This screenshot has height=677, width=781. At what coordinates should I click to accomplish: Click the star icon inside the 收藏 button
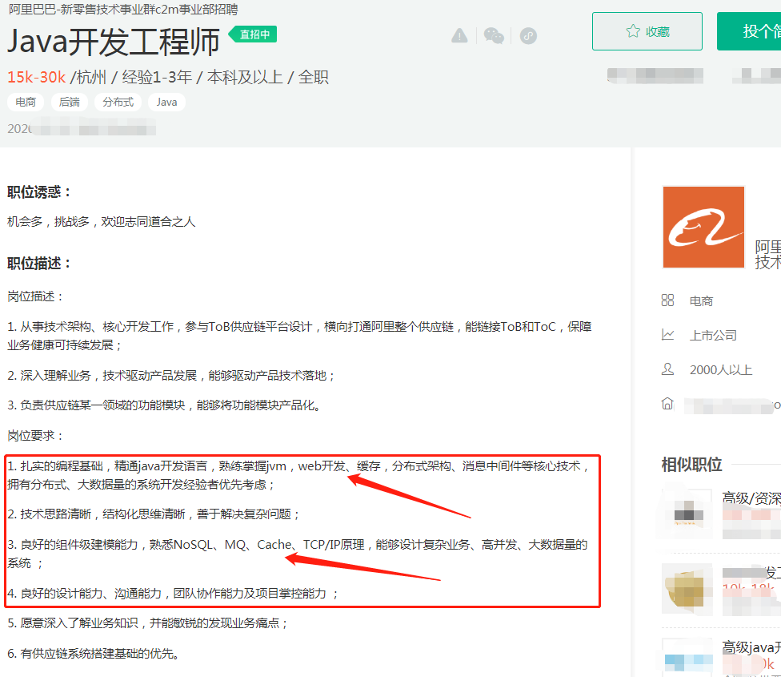click(x=631, y=31)
